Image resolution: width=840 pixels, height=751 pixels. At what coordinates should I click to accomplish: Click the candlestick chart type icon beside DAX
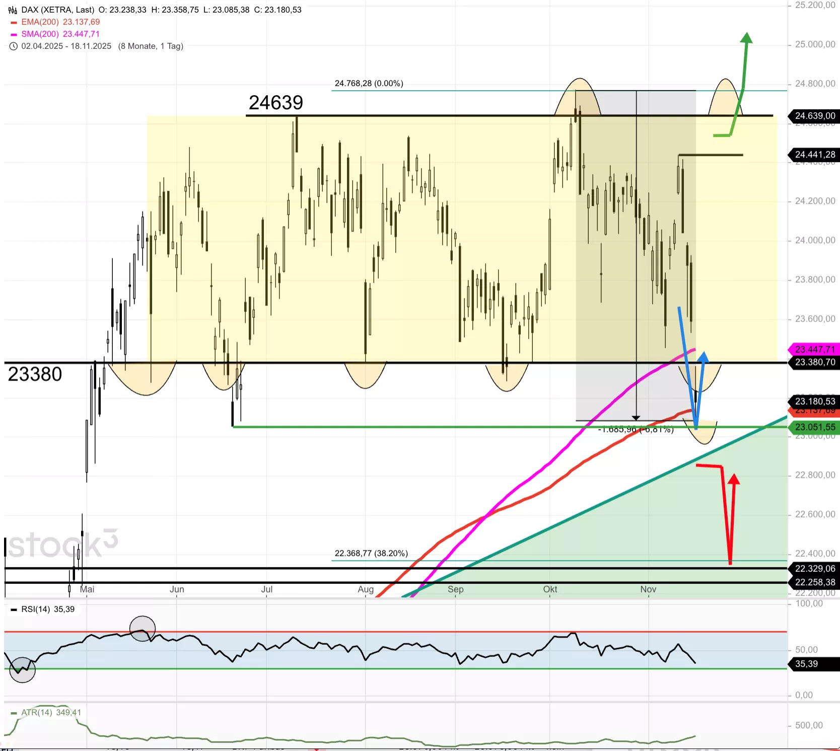[x=13, y=10]
